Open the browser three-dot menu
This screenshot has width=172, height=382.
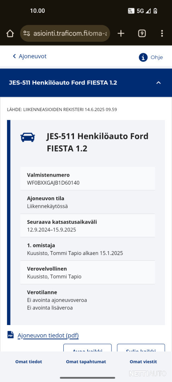pyautogui.click(x=162, y=33)
